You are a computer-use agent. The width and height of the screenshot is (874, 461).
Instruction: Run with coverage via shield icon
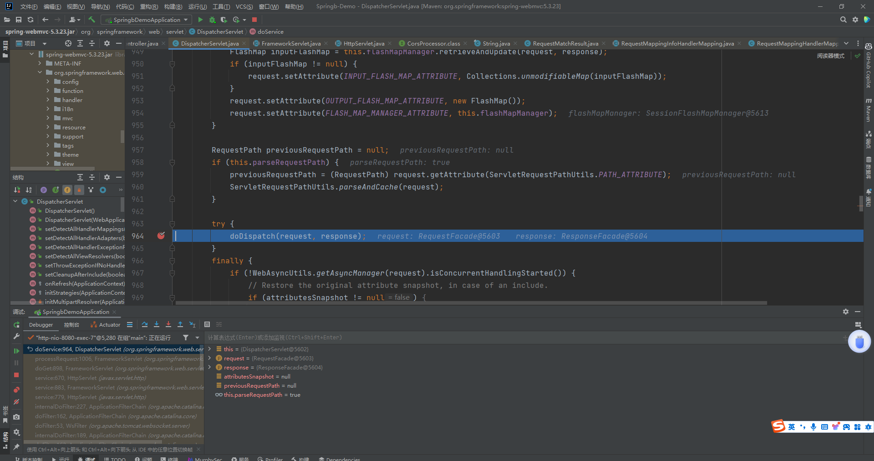(224, 20)
